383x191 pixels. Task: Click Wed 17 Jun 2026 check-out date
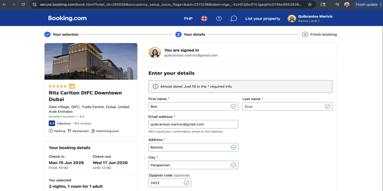point(110,163)
